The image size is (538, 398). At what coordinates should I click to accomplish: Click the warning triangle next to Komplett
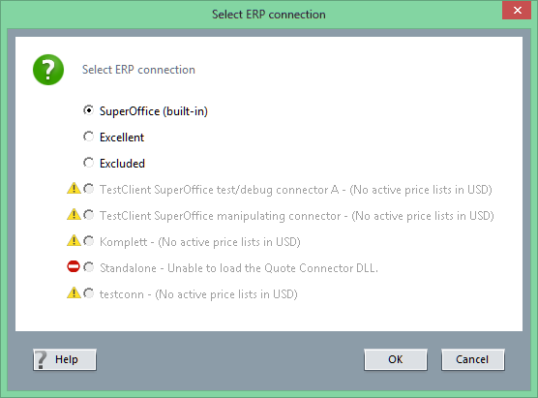[x=74, y=241]
